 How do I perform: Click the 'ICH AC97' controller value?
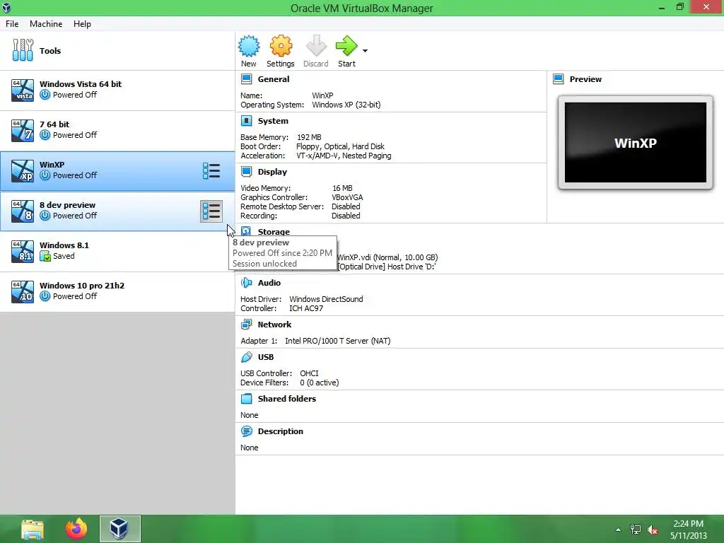pyautogui.click(x=306, y=308)
